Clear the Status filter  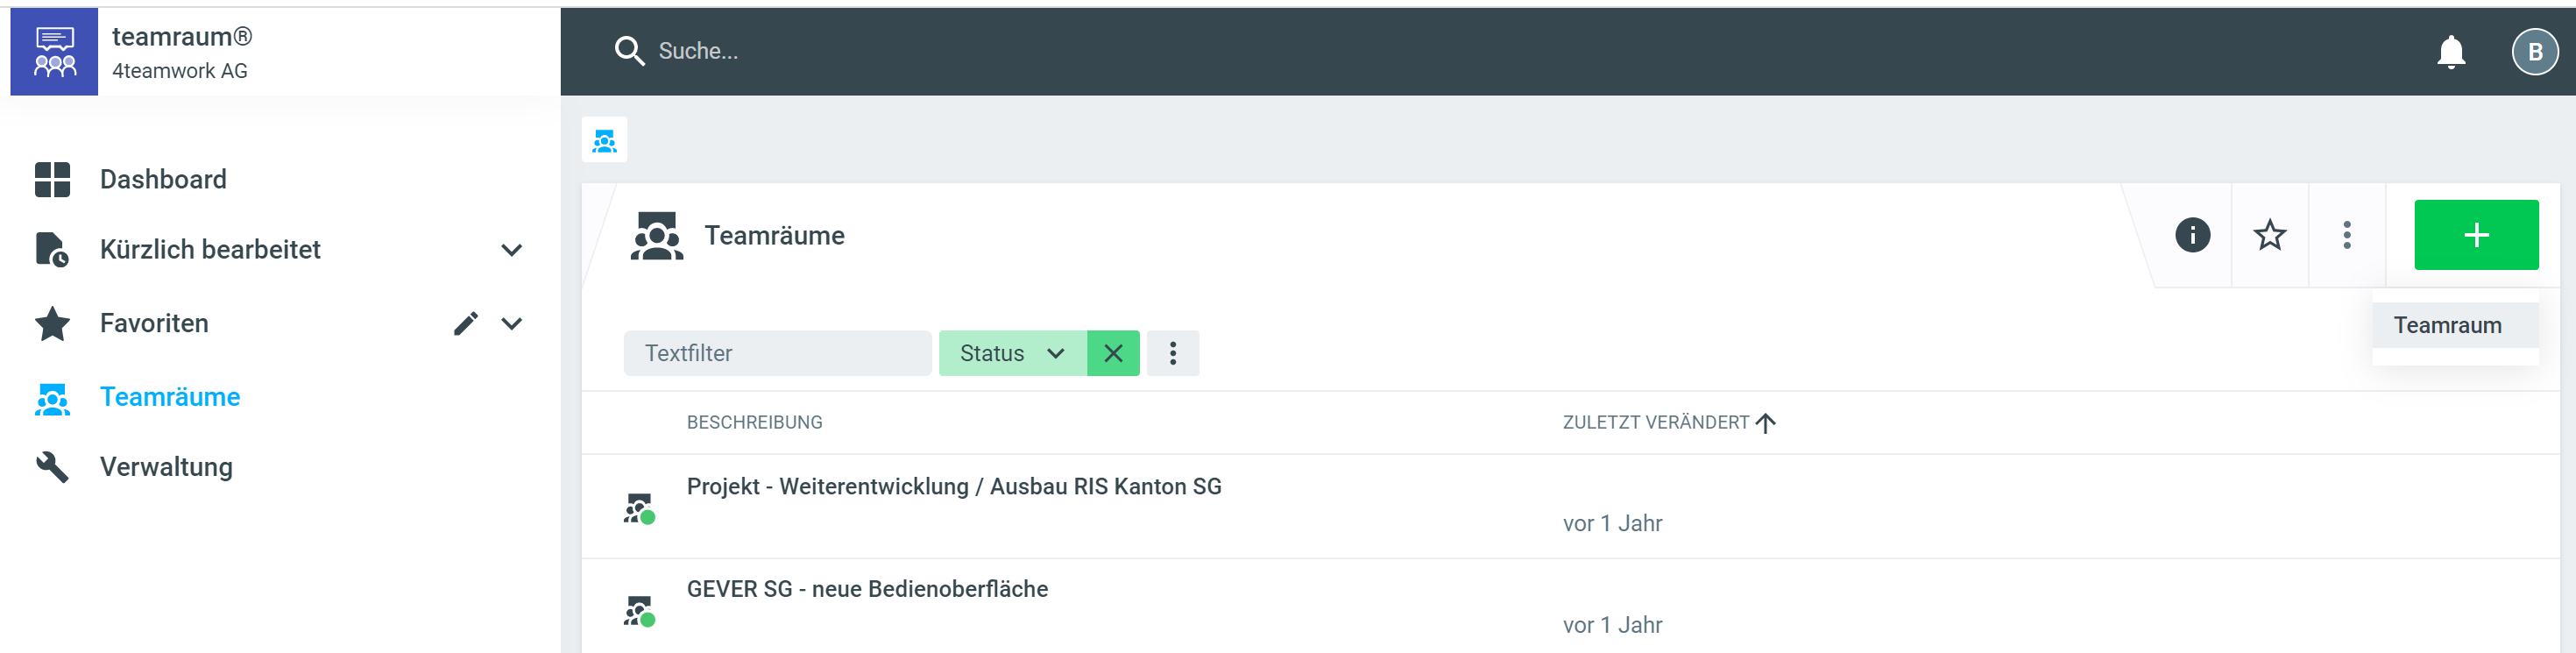(x=1112, y=353)
